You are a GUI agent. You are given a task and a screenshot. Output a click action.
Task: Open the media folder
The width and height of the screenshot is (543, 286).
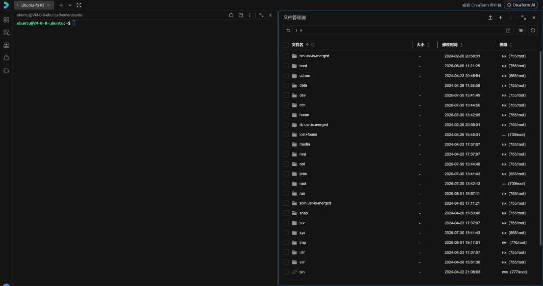tap(304, 145)
